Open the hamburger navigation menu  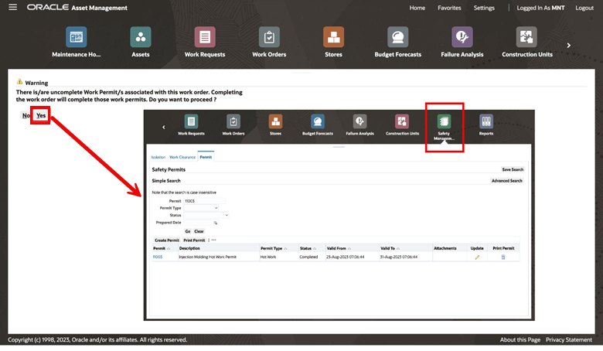point(12,7)
